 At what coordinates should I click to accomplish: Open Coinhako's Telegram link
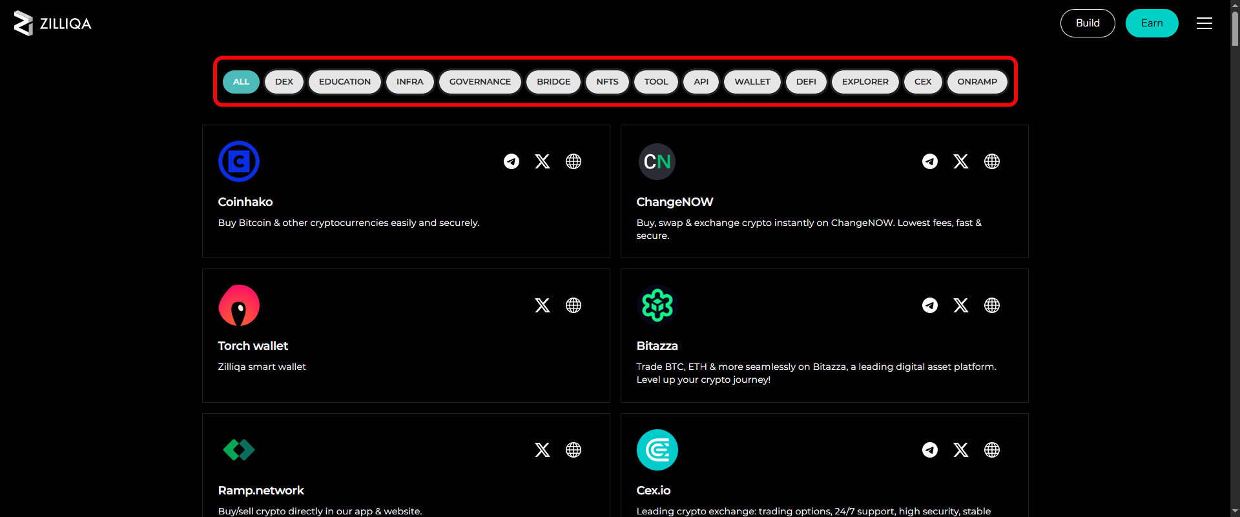coord(511,161)
